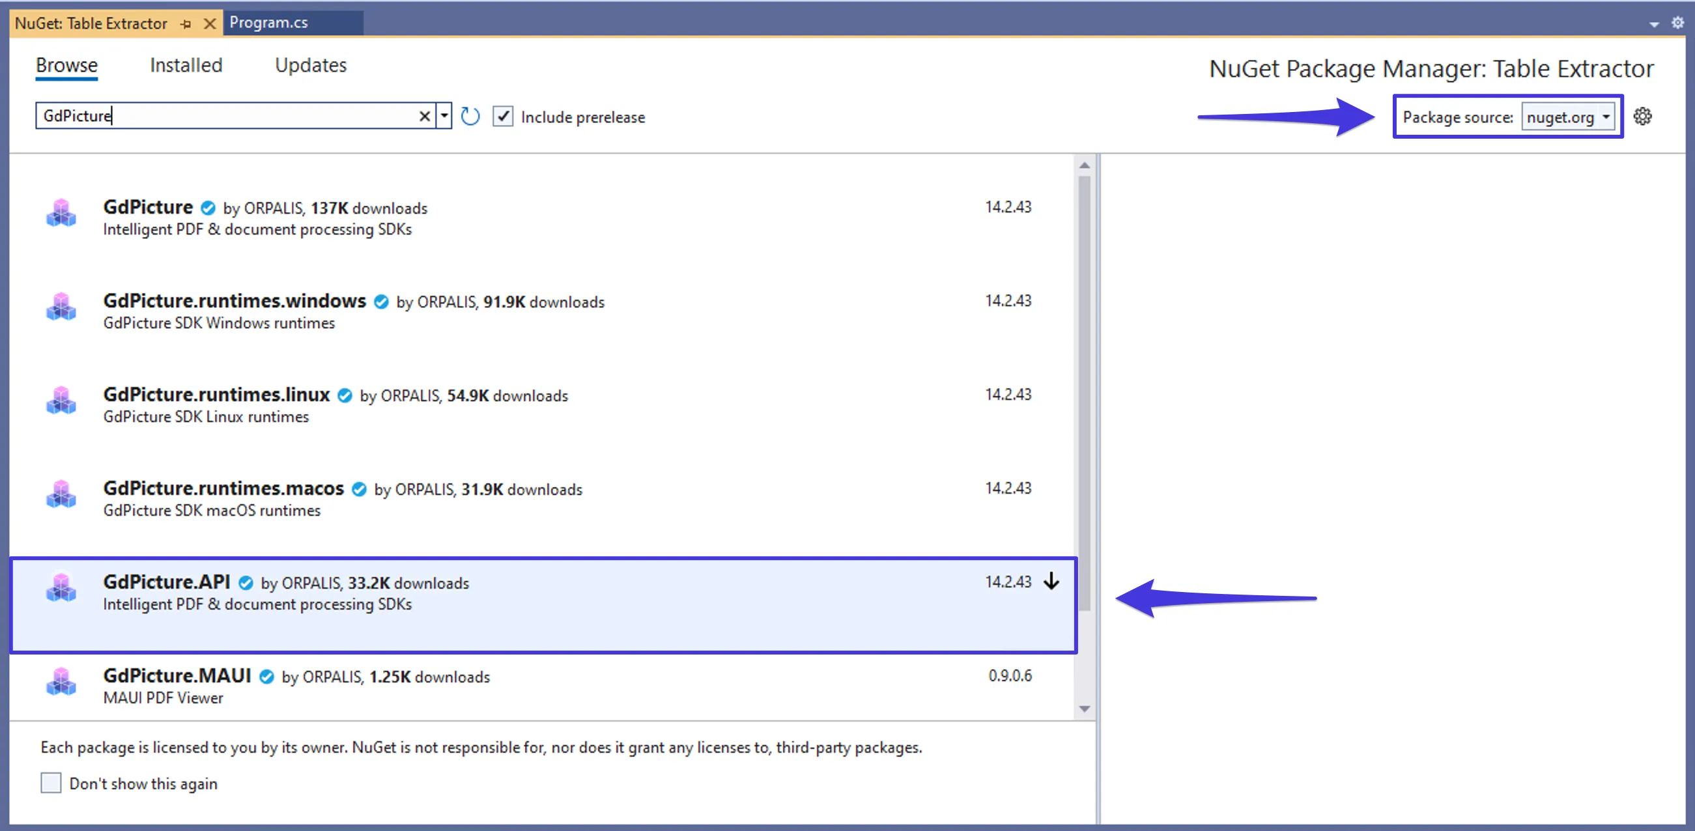1695x831 pixels.
Task: Select the GdPicture.runtimes.linux package
Action: pyautogui.click(x=216, y=395)
